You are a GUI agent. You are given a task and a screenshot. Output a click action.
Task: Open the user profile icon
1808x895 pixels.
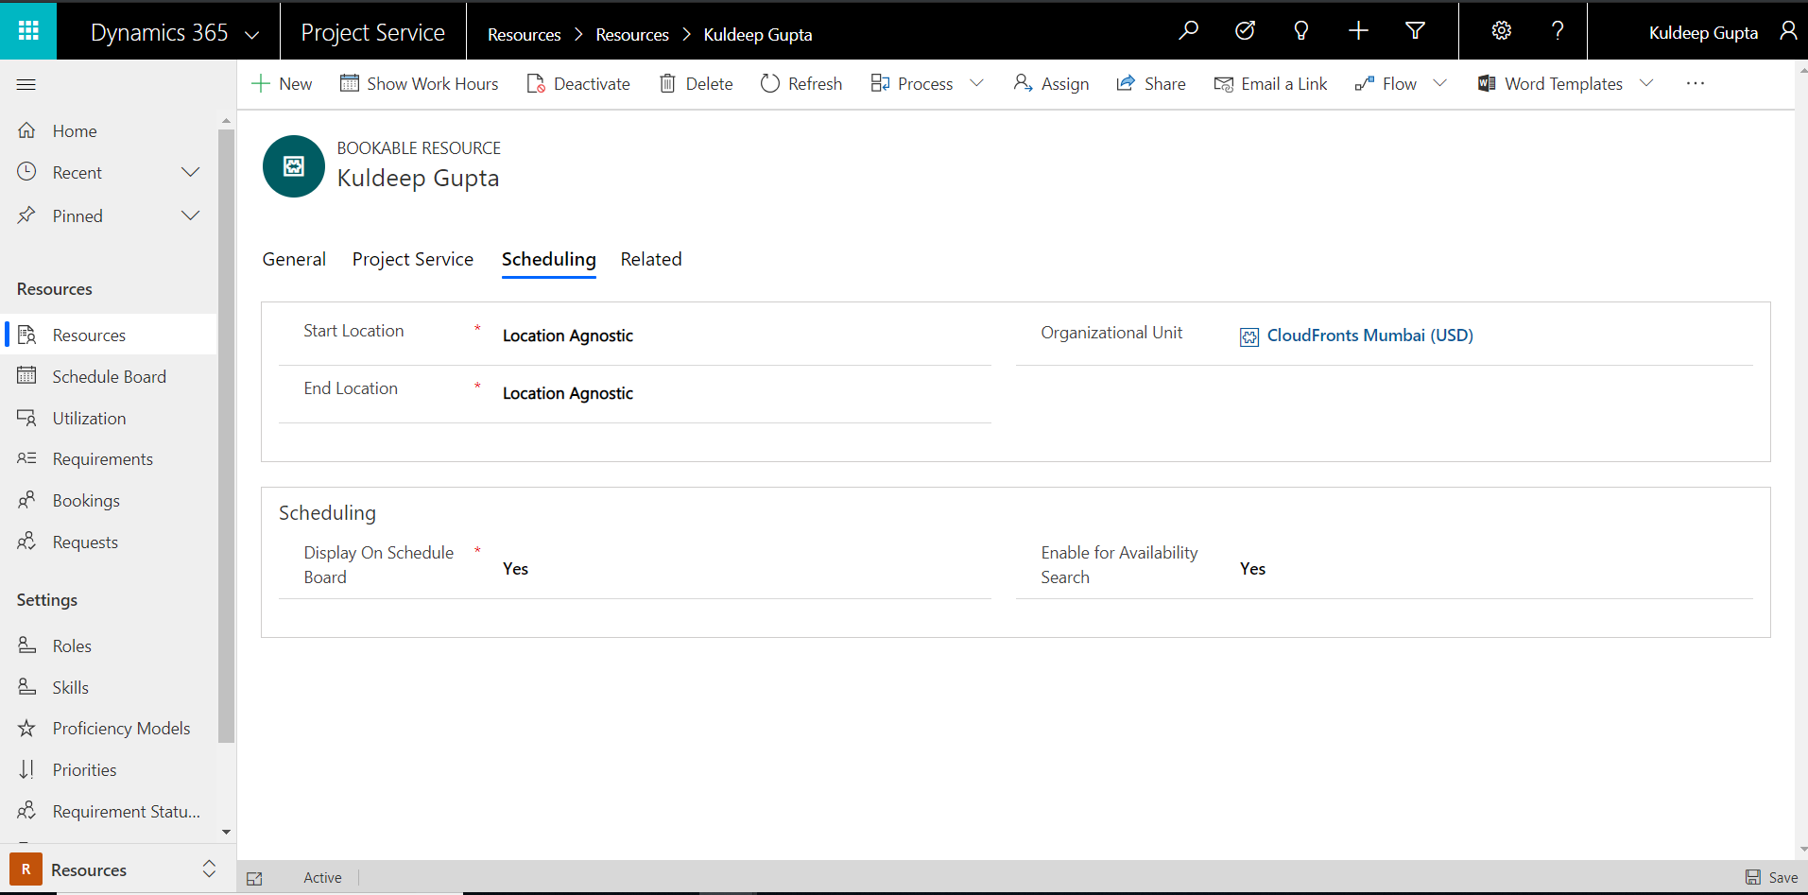[x=1788, y=31]
